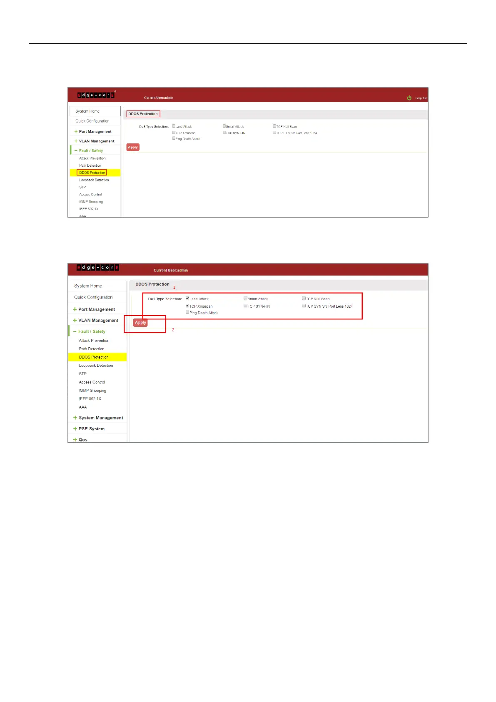Select Attack Prevention in the lower screenshot
Viewport: 496px width, 702px height.
94,341
